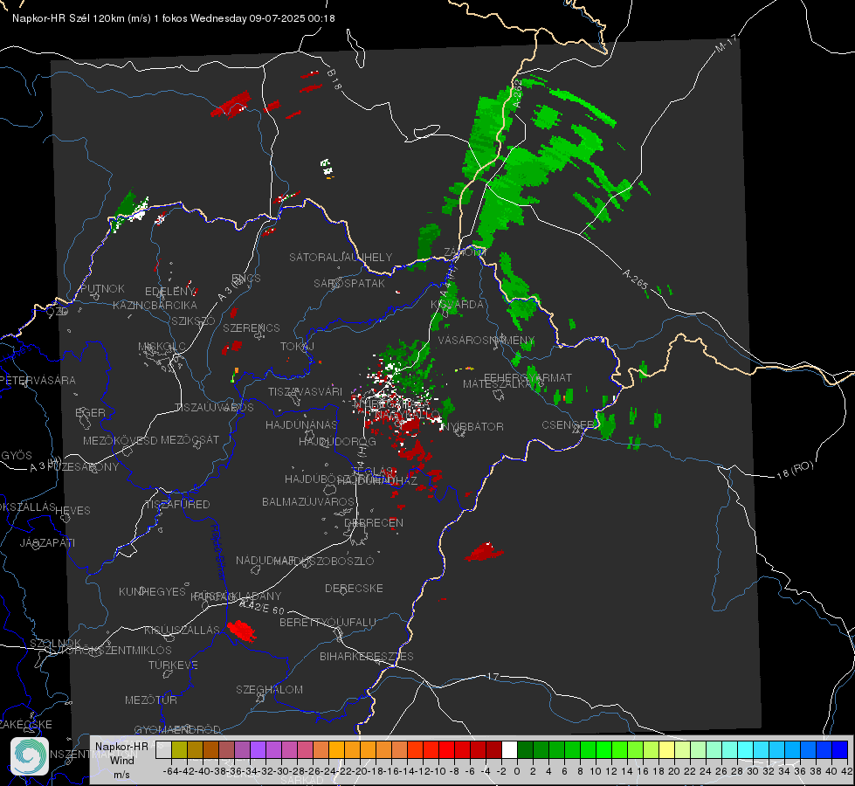855x786 pixels.
Task: Click the swirl logo icon in corner
Action: point(30,756)
